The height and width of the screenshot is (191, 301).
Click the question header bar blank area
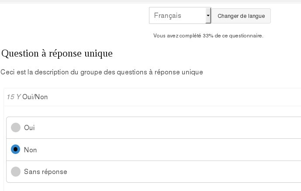pos(175,97)
